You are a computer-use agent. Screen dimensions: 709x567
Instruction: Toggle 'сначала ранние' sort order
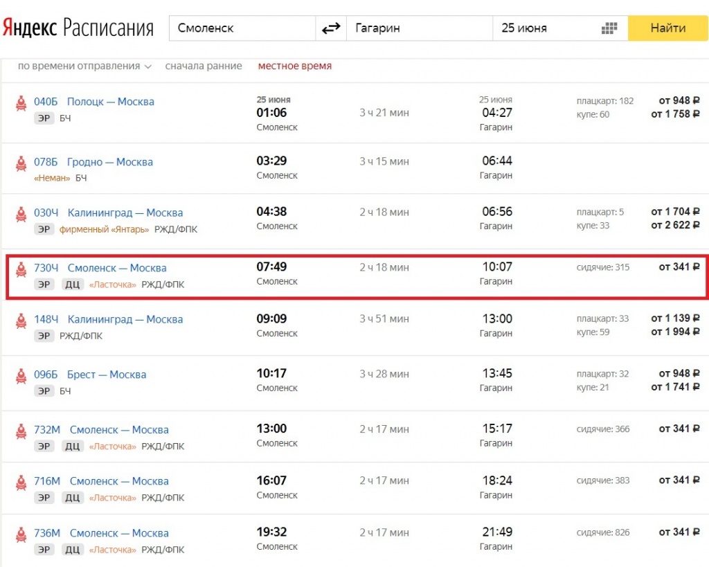(204, 66)
